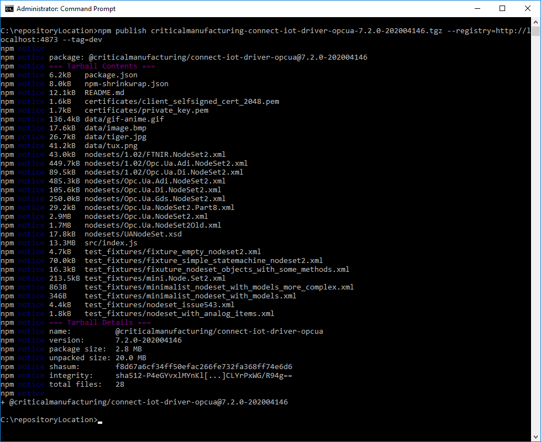Click the version value 7.2.0-202004146 in details
Viewport: 541px width, 442px height.
tap(148, 340)
